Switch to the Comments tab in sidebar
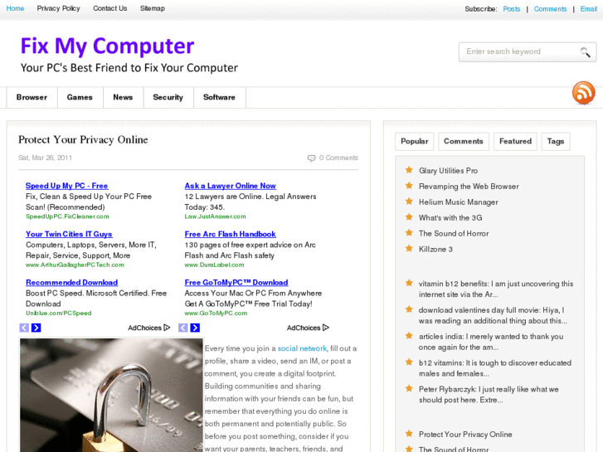This screenshot has width=603, height=452. 464,142
